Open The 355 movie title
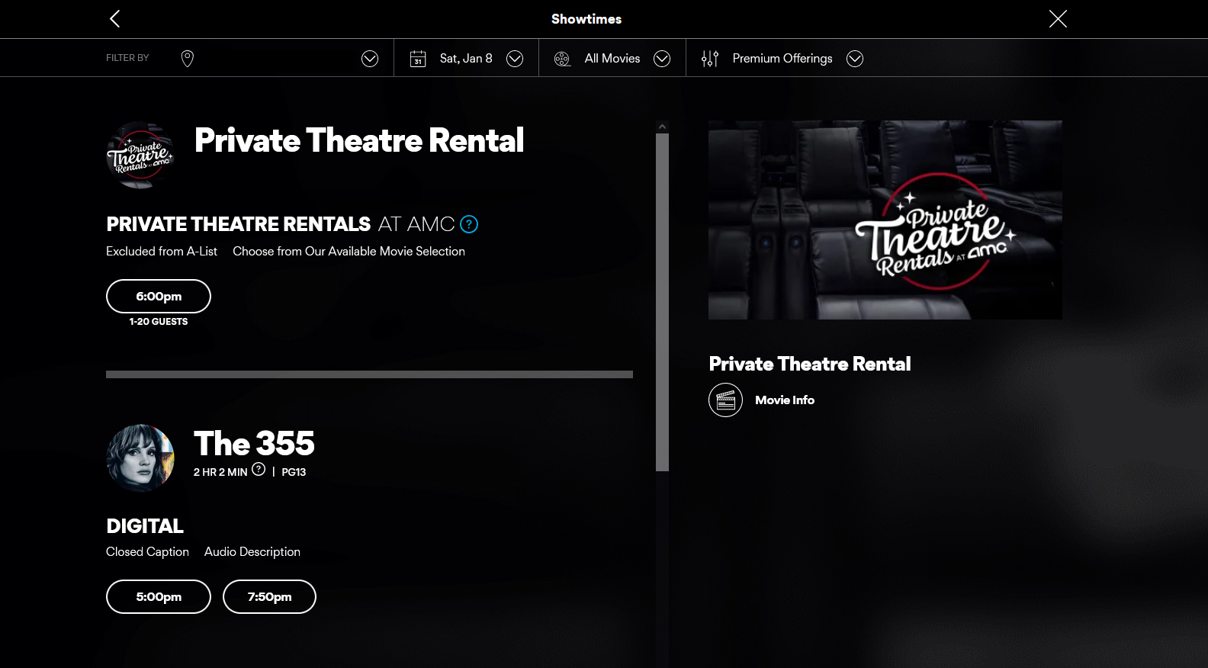Viewport: 1208px width, 668px height. click(254, 443)
